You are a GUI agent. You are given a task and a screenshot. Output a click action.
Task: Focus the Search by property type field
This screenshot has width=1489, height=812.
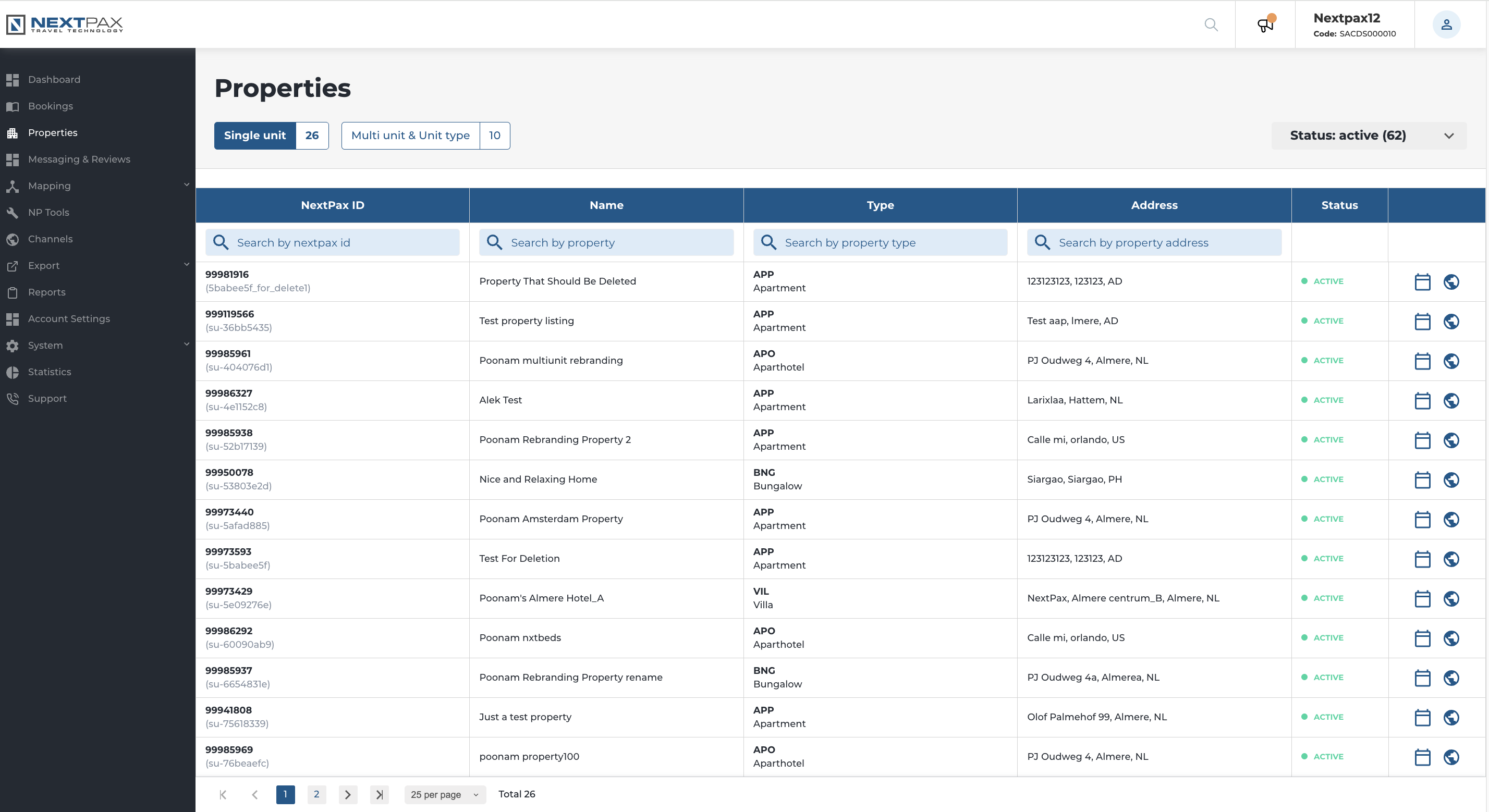(x=880, y=242)
